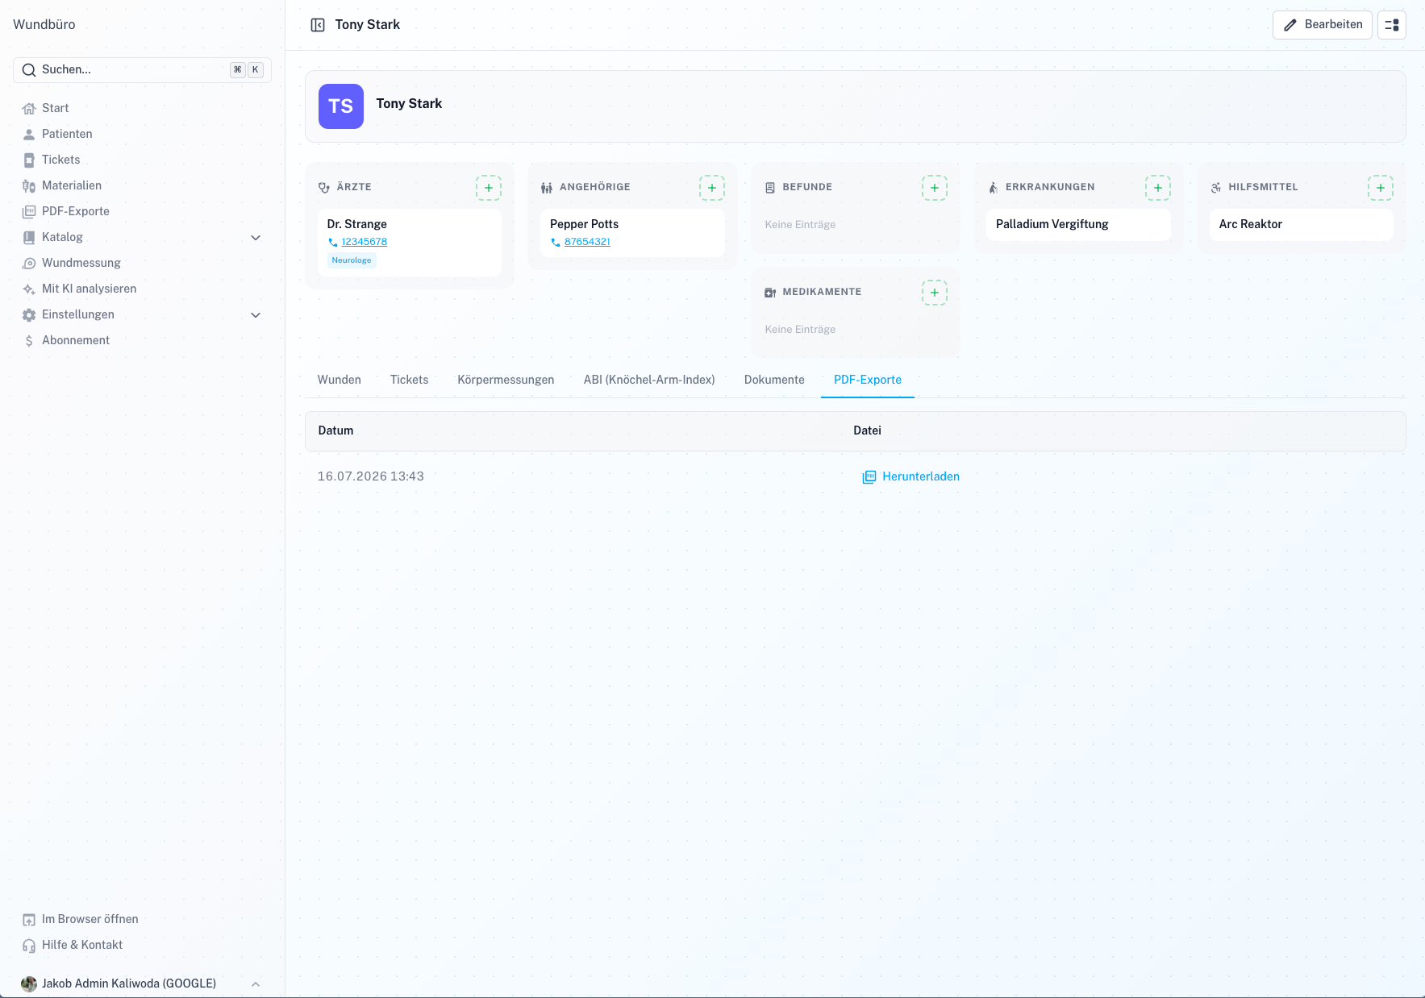Viewport: 1425px width, 998px height.
Task: Click the user avatar of Jakob Admin Kaliwoda
Action: pos(29,983)
